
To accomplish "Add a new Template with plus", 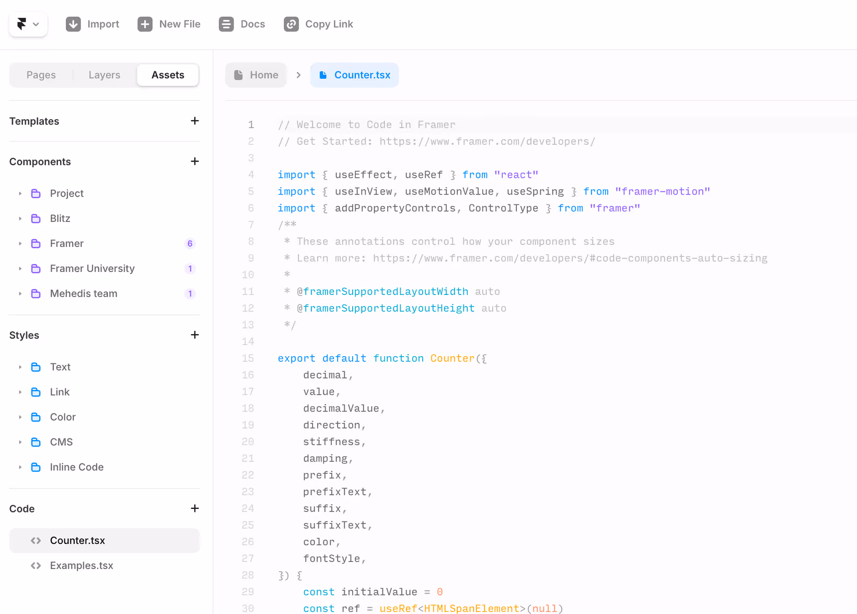I will tap(195, 121).
